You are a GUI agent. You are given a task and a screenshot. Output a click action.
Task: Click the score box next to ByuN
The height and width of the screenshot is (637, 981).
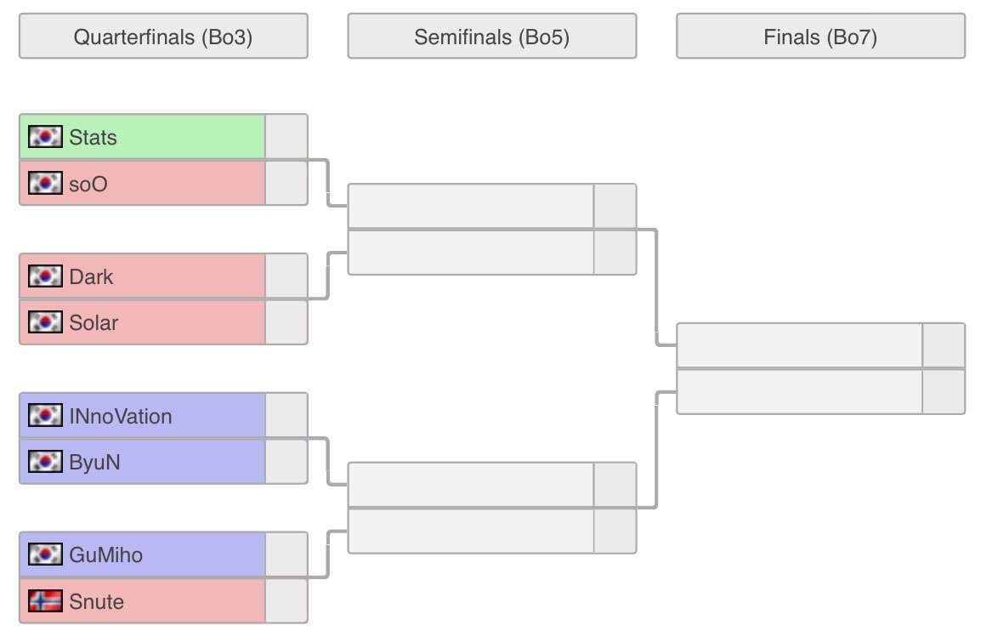(x=286, y=462)
